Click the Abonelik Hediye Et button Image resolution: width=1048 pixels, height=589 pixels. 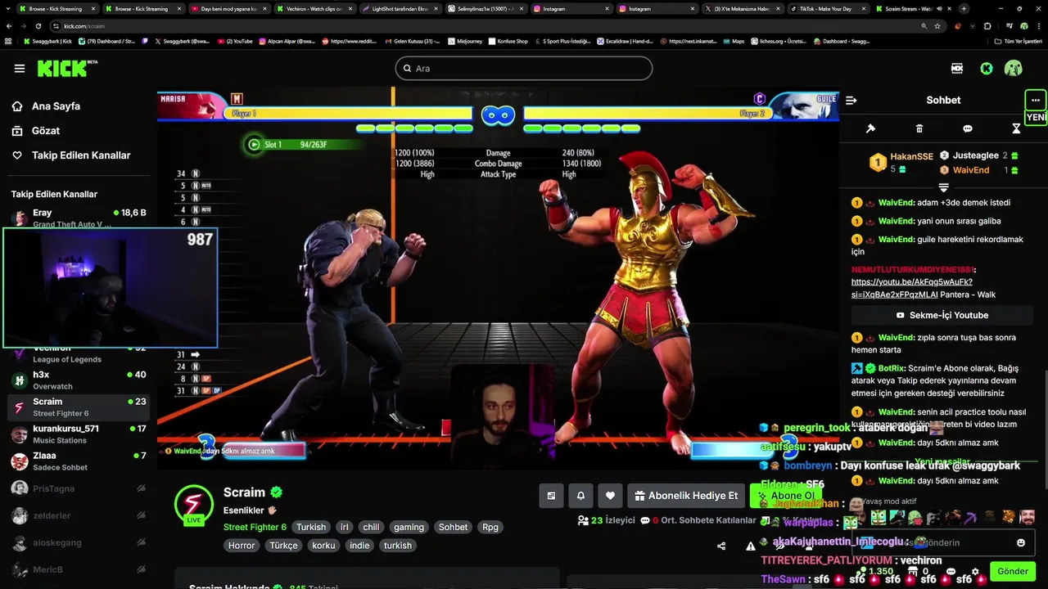pyautogui.click(x=686, y=496)
